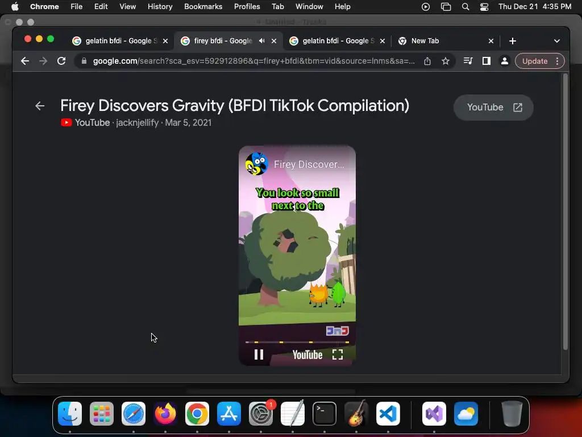582x437 pixels.
Task: Open the Profiles menu
Action: [247, 6]
